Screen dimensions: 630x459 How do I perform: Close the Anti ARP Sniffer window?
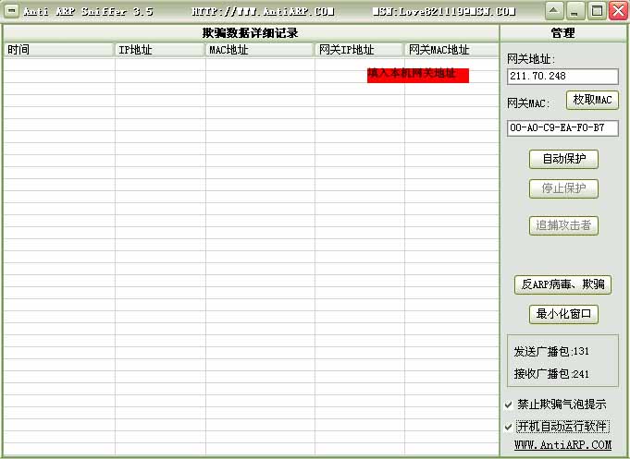(x=618, y=11)
